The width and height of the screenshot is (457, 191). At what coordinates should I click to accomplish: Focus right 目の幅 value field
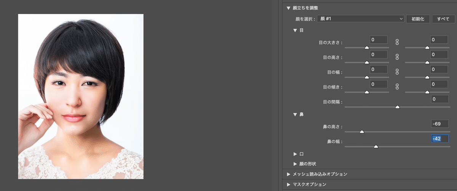pyautogui.click(x=439, y=69)
